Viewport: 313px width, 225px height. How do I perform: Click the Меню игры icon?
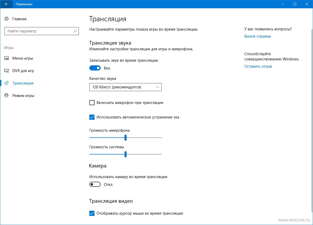(x=7, y=58)
